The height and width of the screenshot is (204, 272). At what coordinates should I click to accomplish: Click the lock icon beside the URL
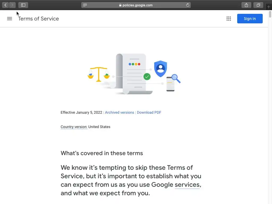pyautogui.click(x=120, y=5)
